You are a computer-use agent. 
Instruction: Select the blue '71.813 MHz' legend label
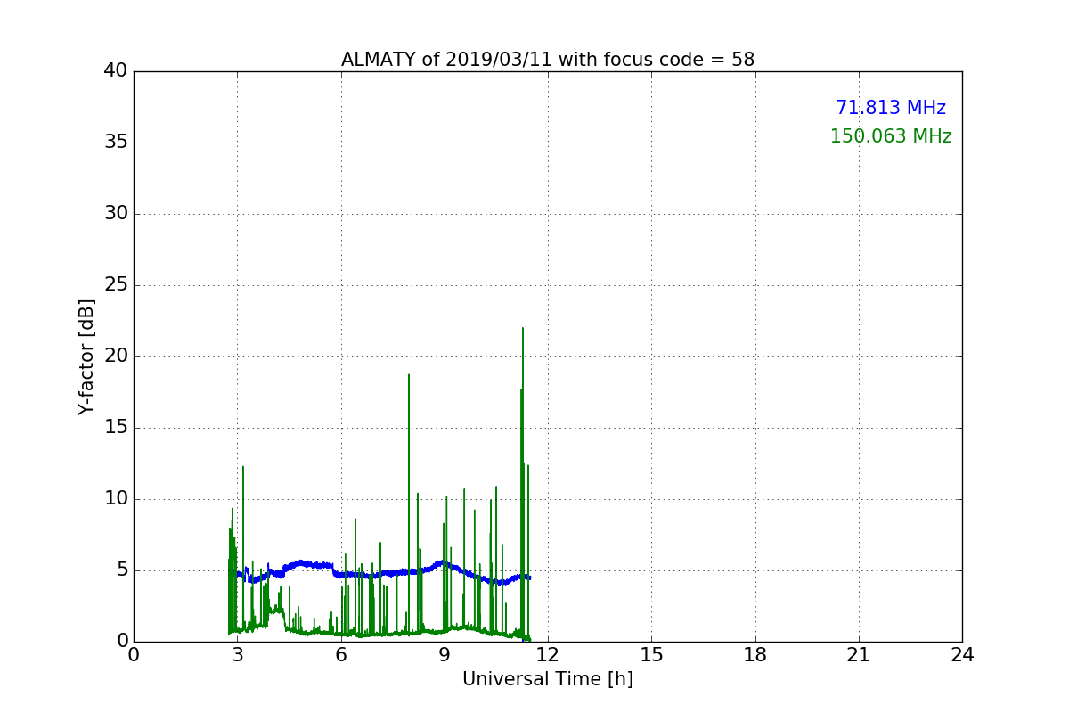pyautogui.click(x=891, y=108)
